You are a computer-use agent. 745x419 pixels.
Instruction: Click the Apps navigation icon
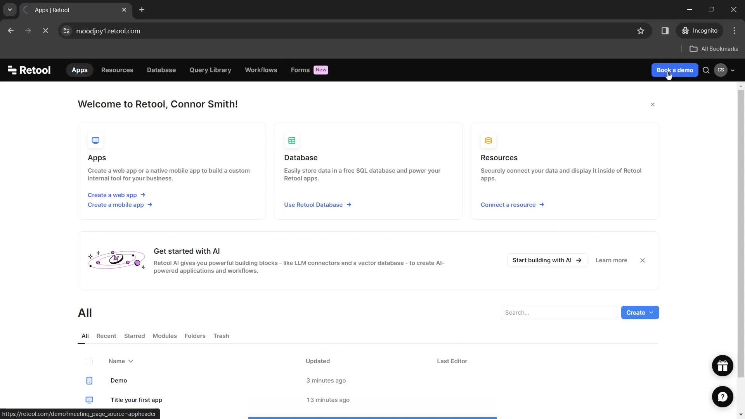[79, 69]
